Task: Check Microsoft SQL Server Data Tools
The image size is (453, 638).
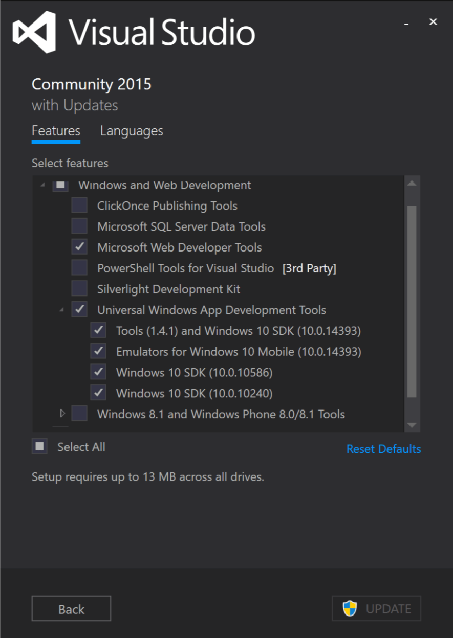Action: click(x=79, y=226)
